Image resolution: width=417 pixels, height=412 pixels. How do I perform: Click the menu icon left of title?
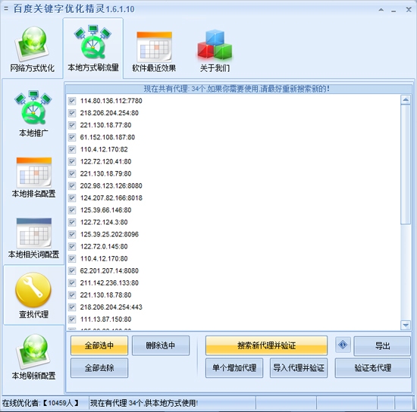coord(6,9)
